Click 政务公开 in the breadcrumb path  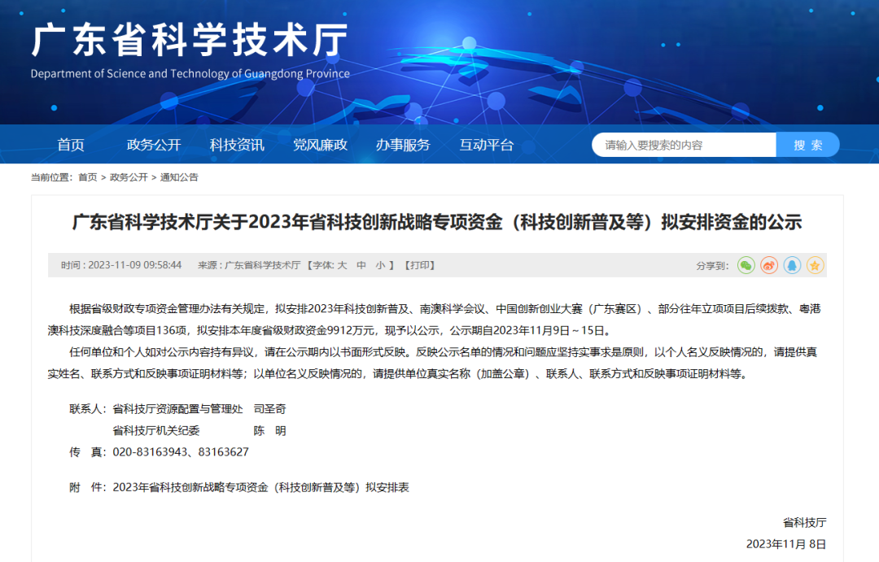pos(129,177)
